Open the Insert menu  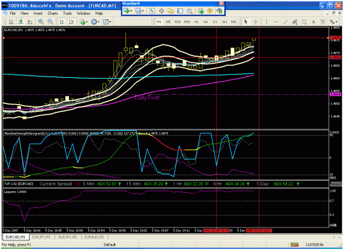[38, 13]
